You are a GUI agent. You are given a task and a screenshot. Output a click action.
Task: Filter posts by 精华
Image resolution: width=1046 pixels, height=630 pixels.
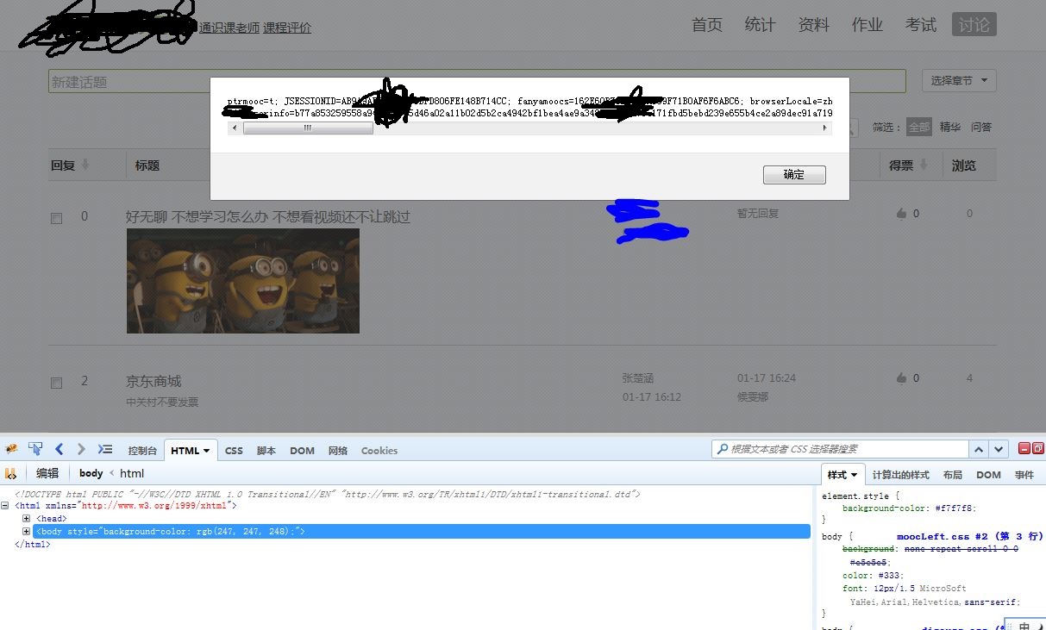pos(950,127)
